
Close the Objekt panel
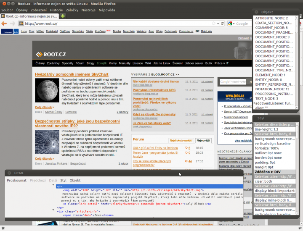click(x=256, y=12)
